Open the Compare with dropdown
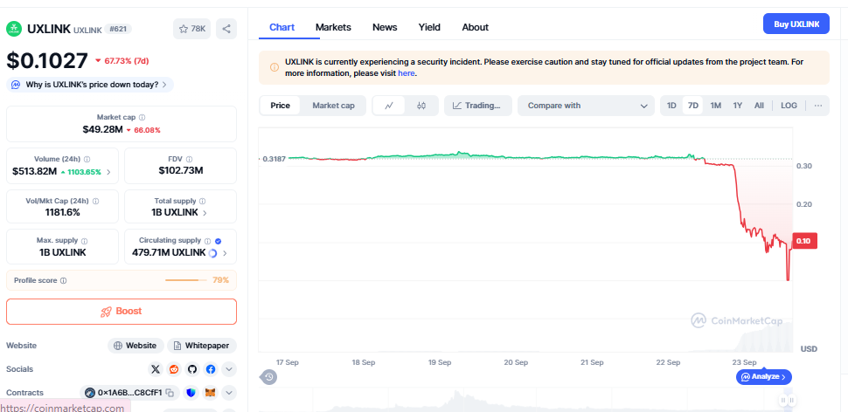Image resolution: width=848 pixels, height=412 pixels. 587,106
